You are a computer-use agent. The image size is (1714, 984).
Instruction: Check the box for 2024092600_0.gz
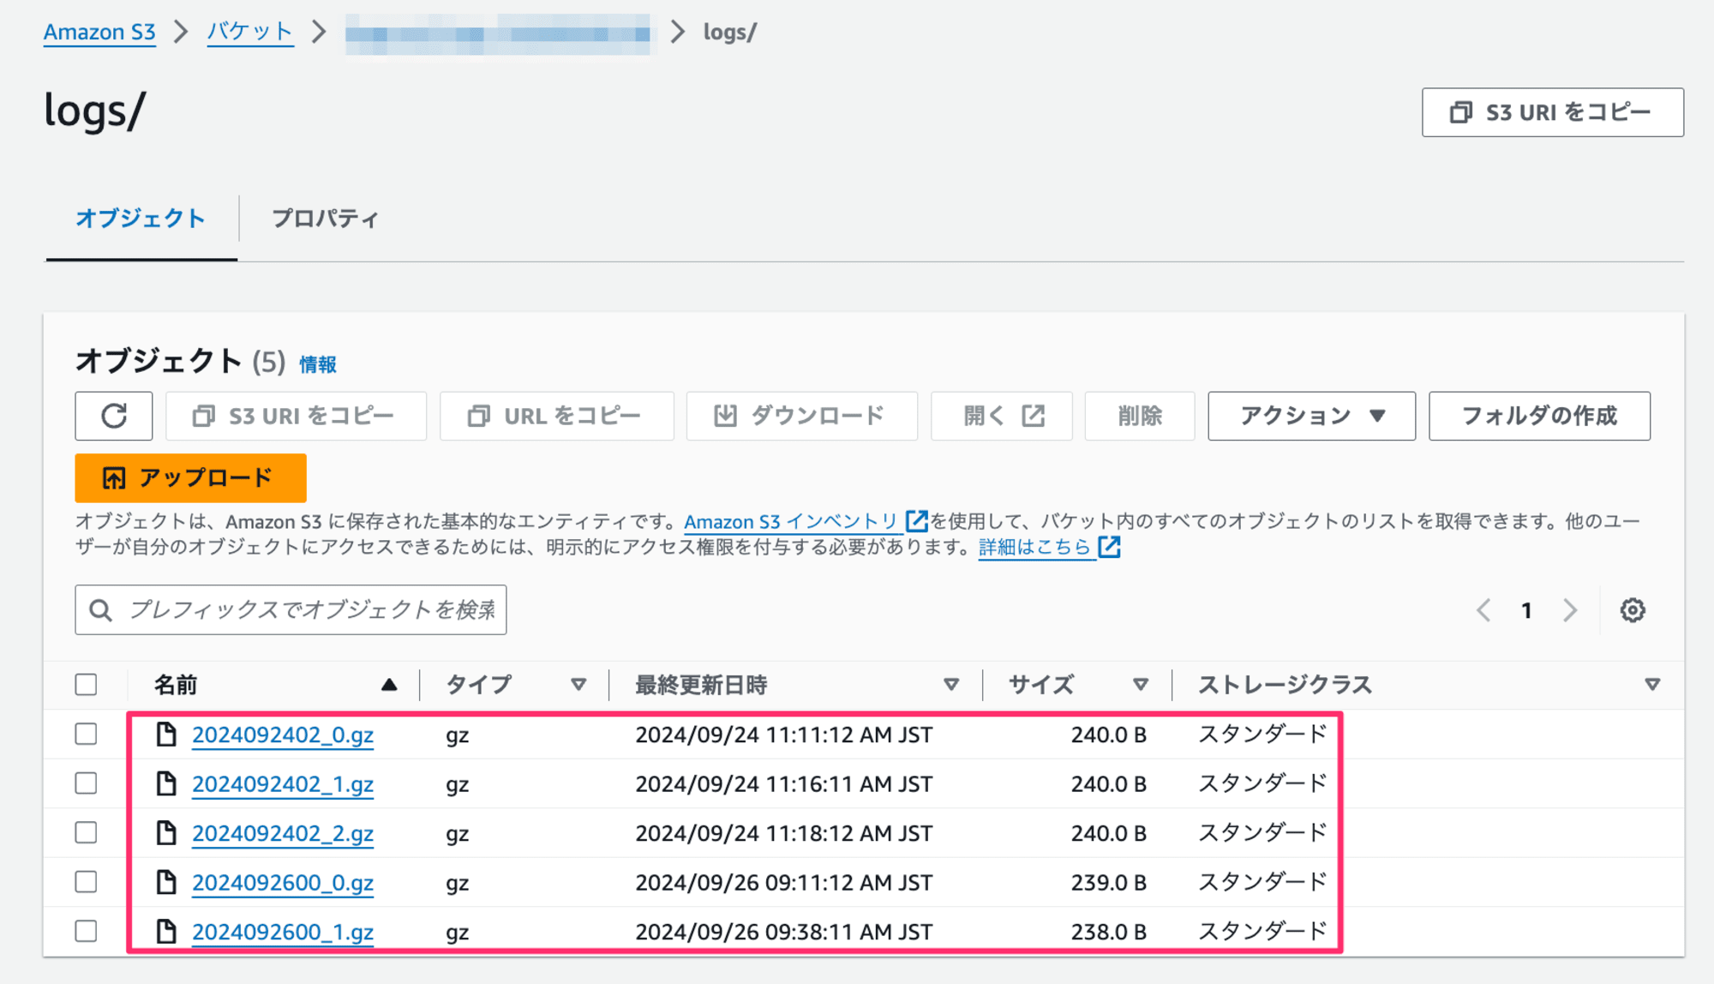click(x=86, y=882)
